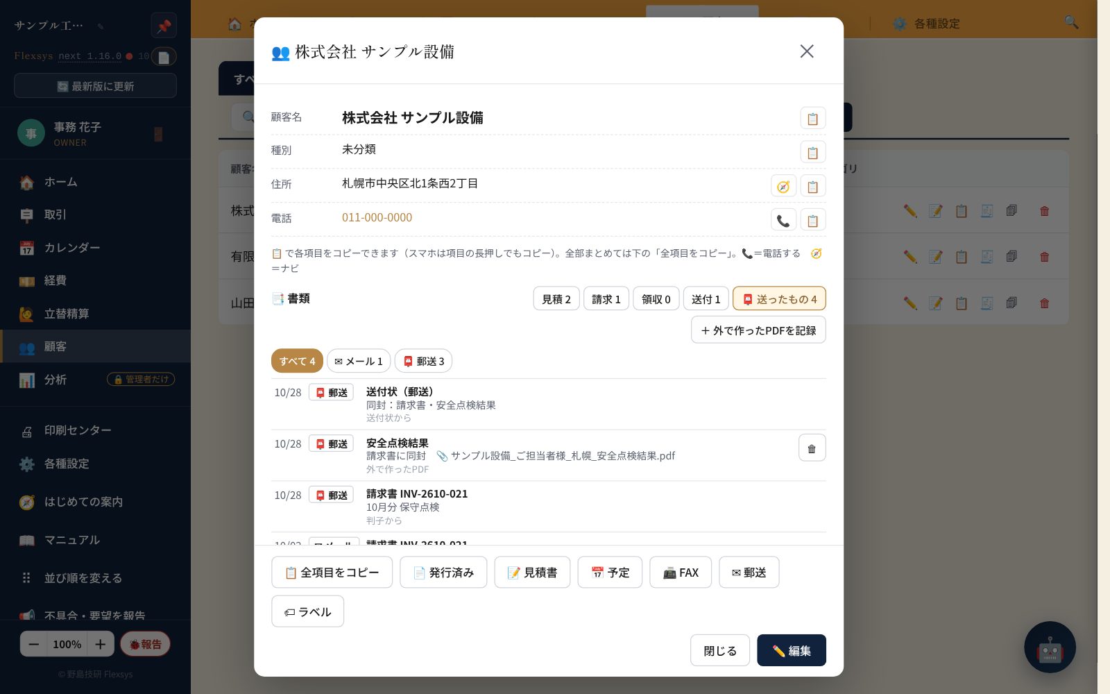
Task: Open 発行済み documents
Action: [x=443, y=573]
